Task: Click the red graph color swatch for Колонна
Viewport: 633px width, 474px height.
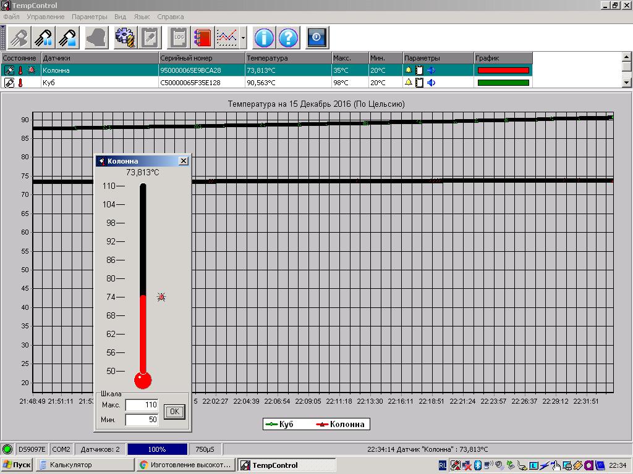Action: coord(503,70)
